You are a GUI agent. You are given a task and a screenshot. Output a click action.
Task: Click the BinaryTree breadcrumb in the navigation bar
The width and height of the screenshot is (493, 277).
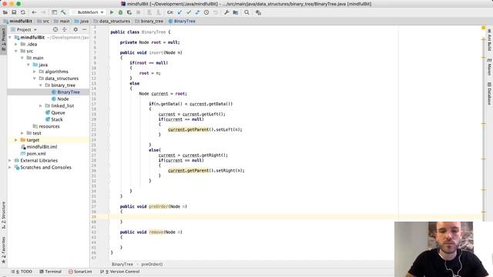pos(182,21)
